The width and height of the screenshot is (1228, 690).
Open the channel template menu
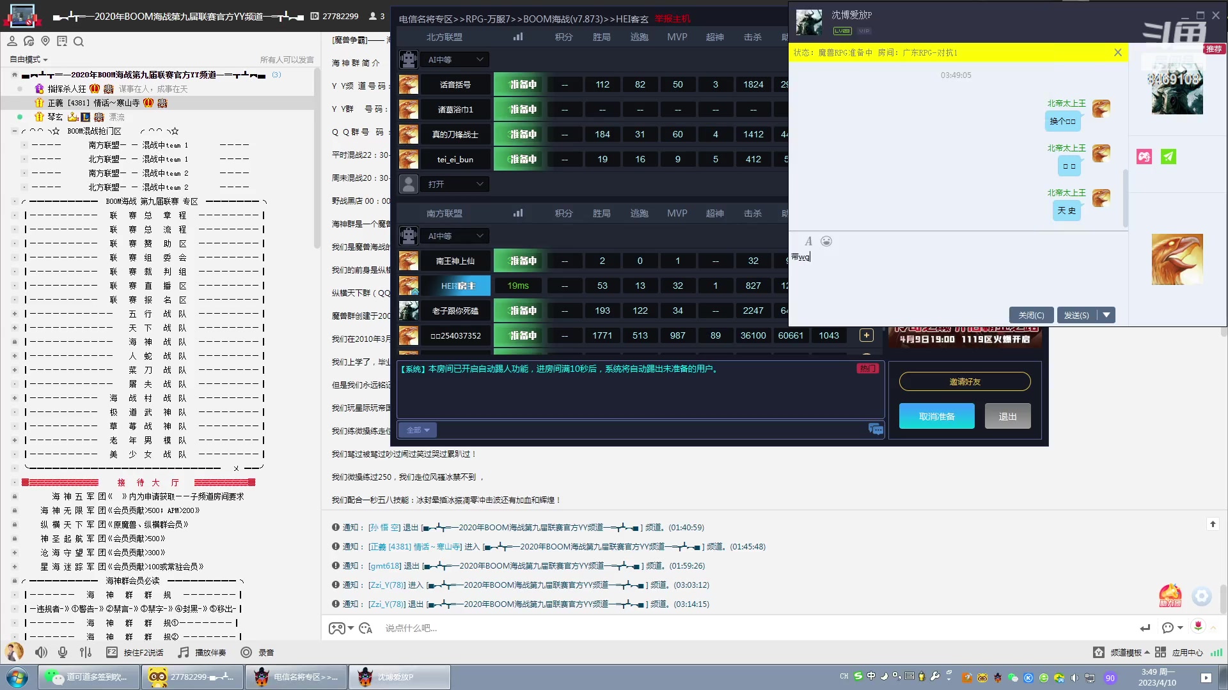(x=1121, y=652)
